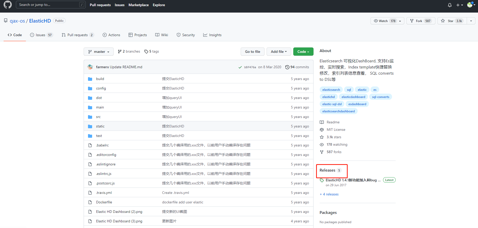Click the Releases heading link

(x=327, y=170)
